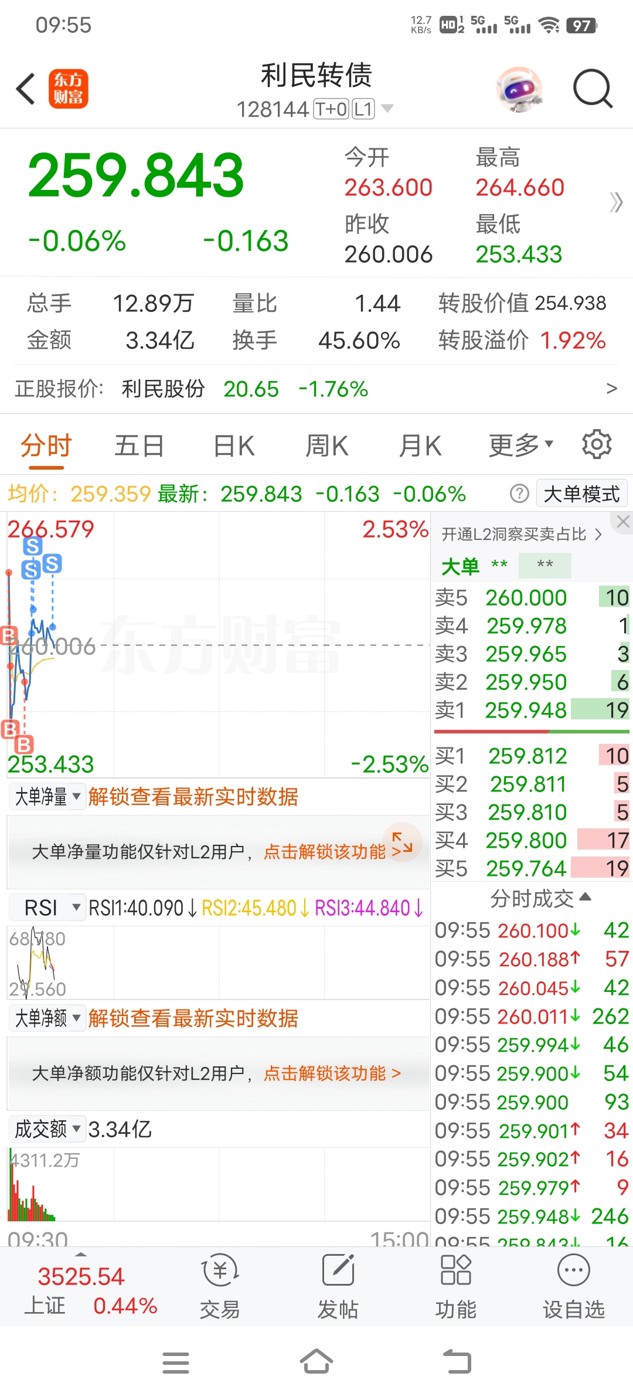Expand quote details with double chevron
Image resolution: width=633 pixels, height=1400 pixels.
[x=615, y=203]
